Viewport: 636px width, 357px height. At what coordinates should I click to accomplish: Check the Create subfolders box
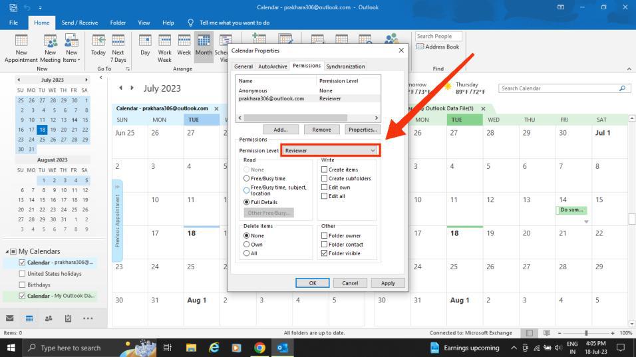click(x=324, y=178)
